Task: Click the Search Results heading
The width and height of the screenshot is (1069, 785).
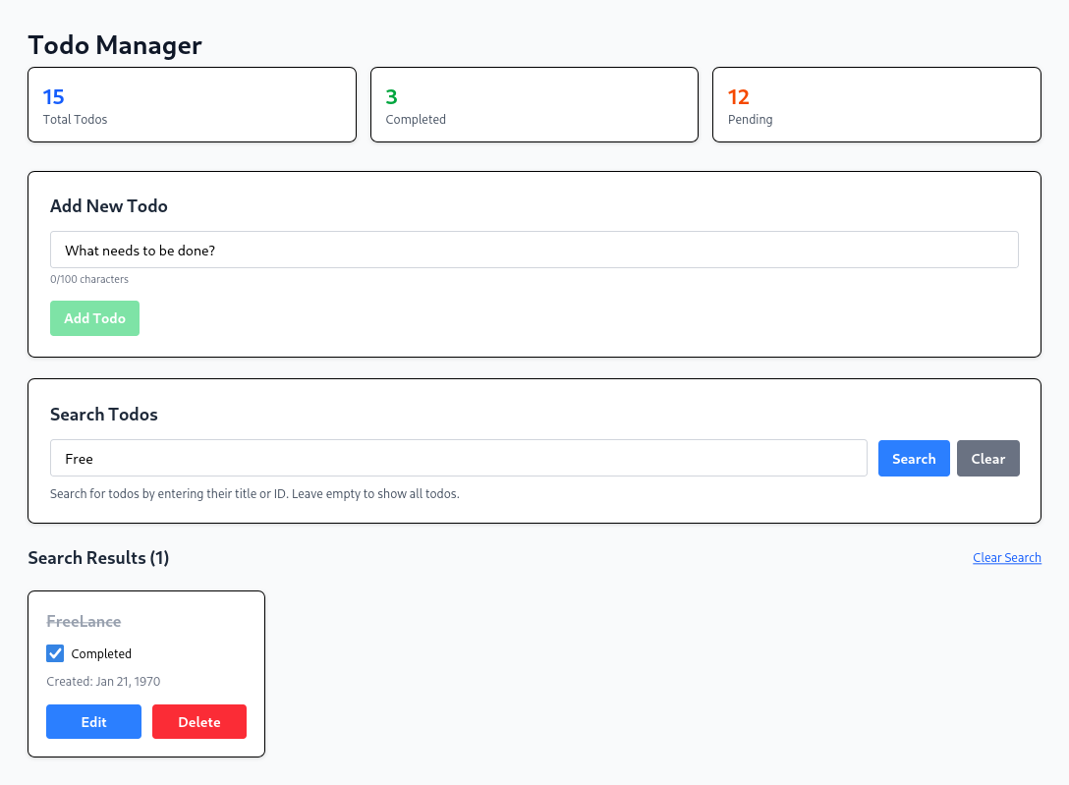Action: [x=98, y=557]
